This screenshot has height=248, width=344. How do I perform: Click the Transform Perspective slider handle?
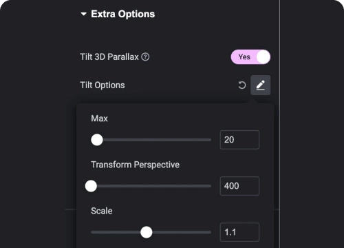click(x=91, y=186)
